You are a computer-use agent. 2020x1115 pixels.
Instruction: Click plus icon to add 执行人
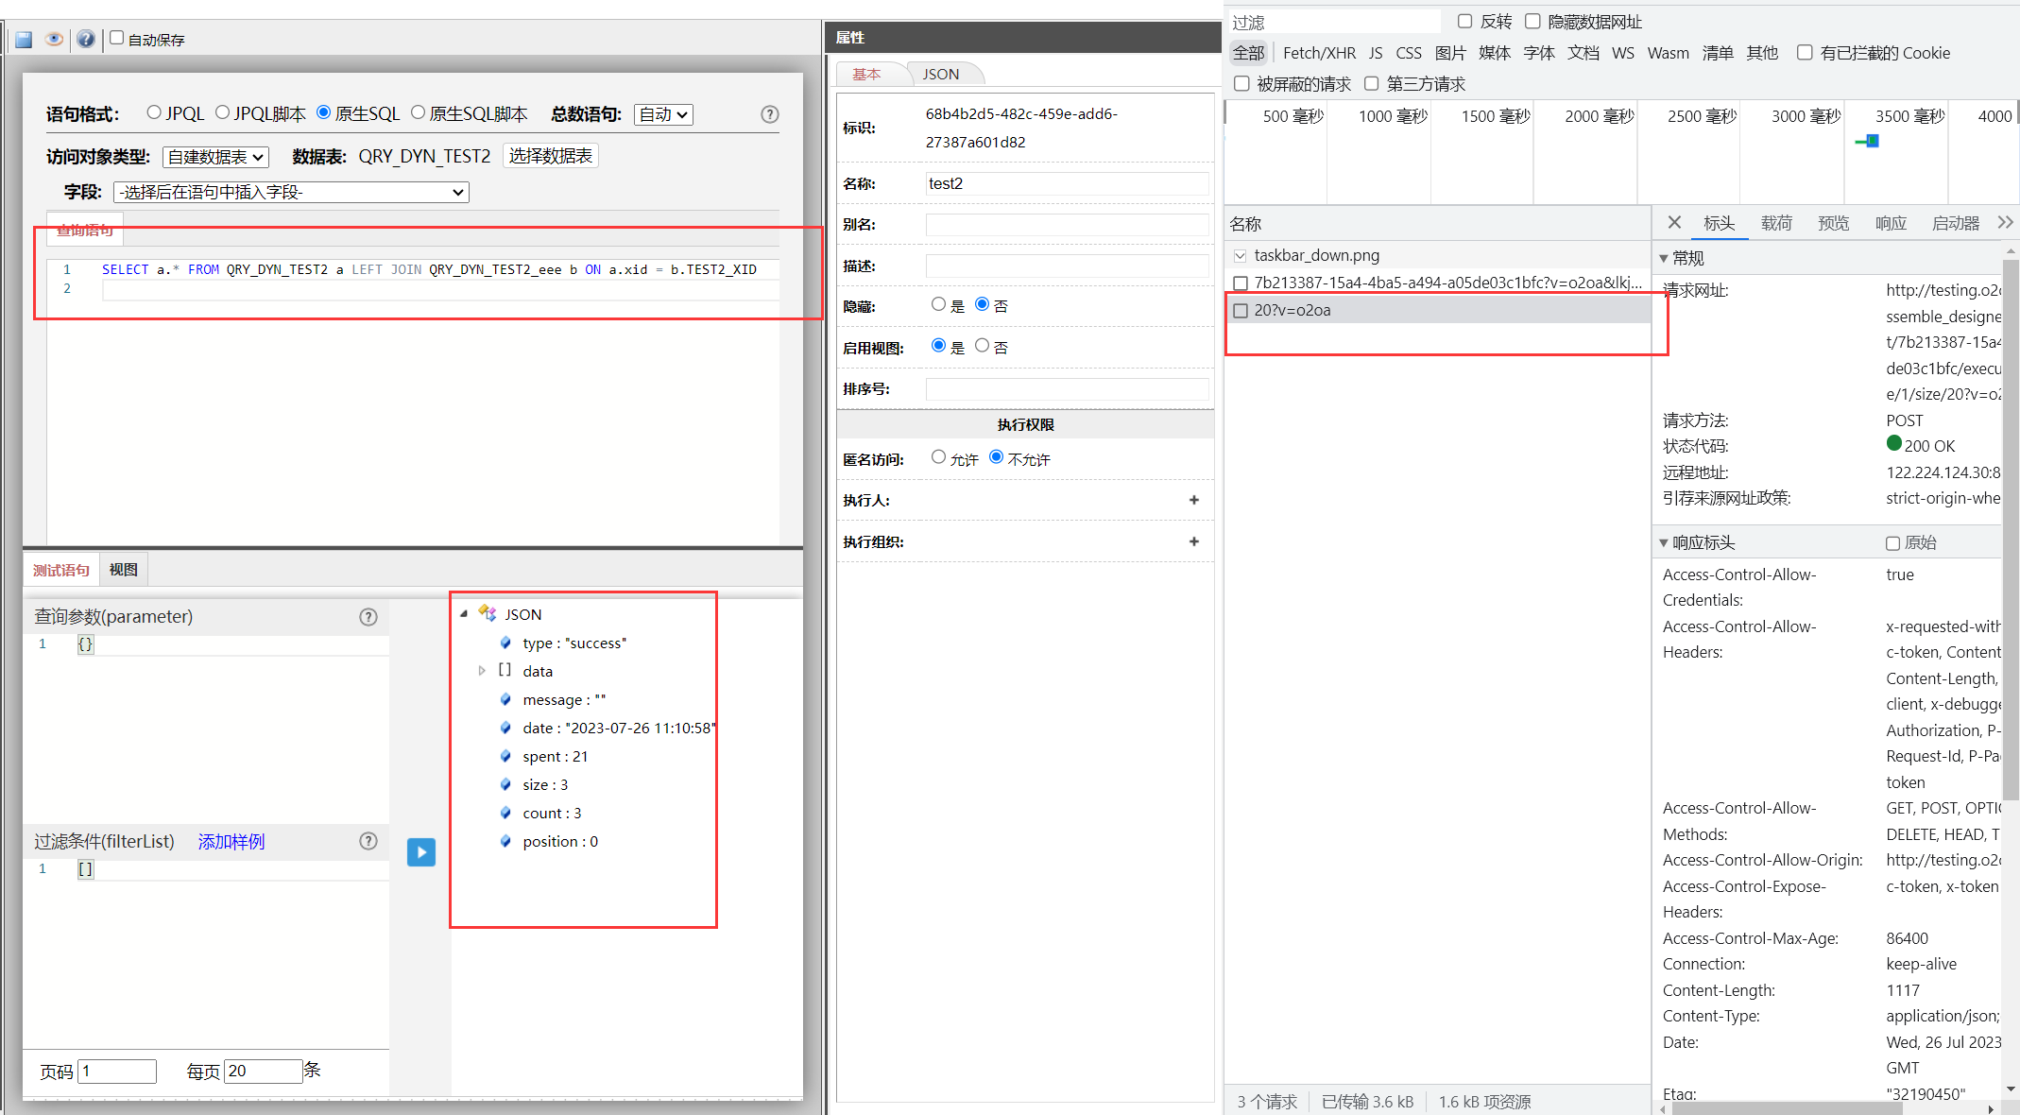tap(1194, 500)
